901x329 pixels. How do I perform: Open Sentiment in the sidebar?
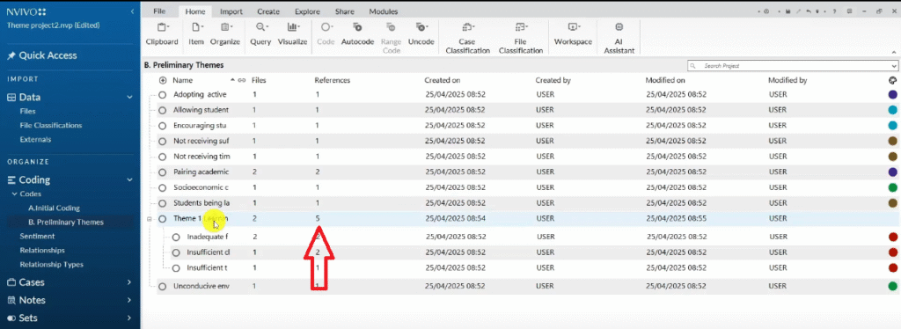pos(37,236)
